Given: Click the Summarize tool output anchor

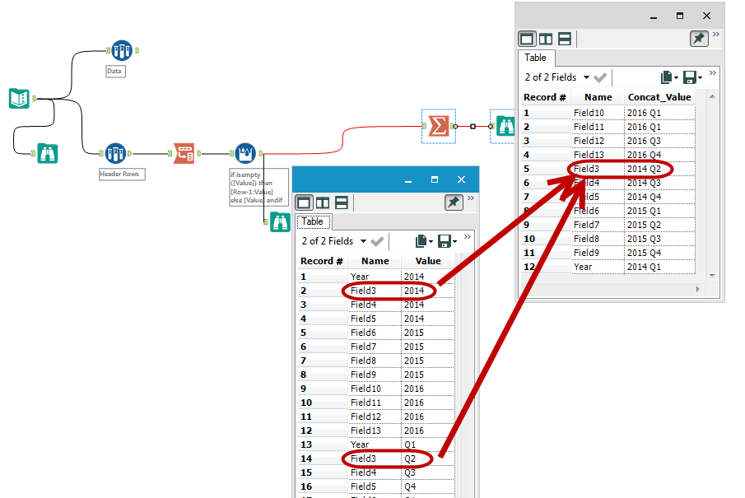Looking at the screenshot, I should 452,126.
